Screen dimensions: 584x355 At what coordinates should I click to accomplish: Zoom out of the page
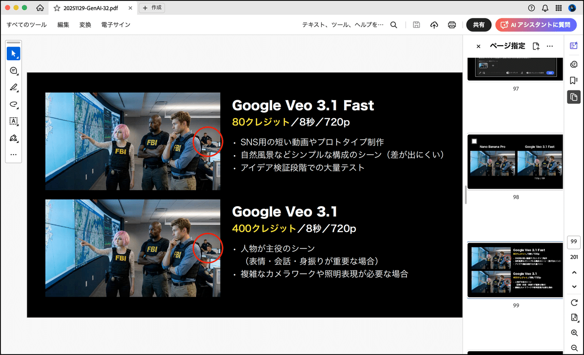tap(574, 348)
